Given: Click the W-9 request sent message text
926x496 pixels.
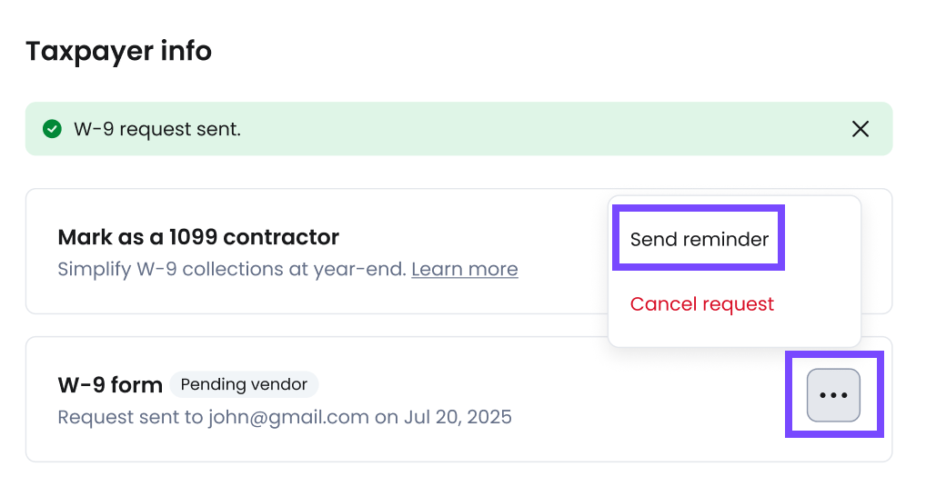Looking at the screenshot, I should coord(157,129).
